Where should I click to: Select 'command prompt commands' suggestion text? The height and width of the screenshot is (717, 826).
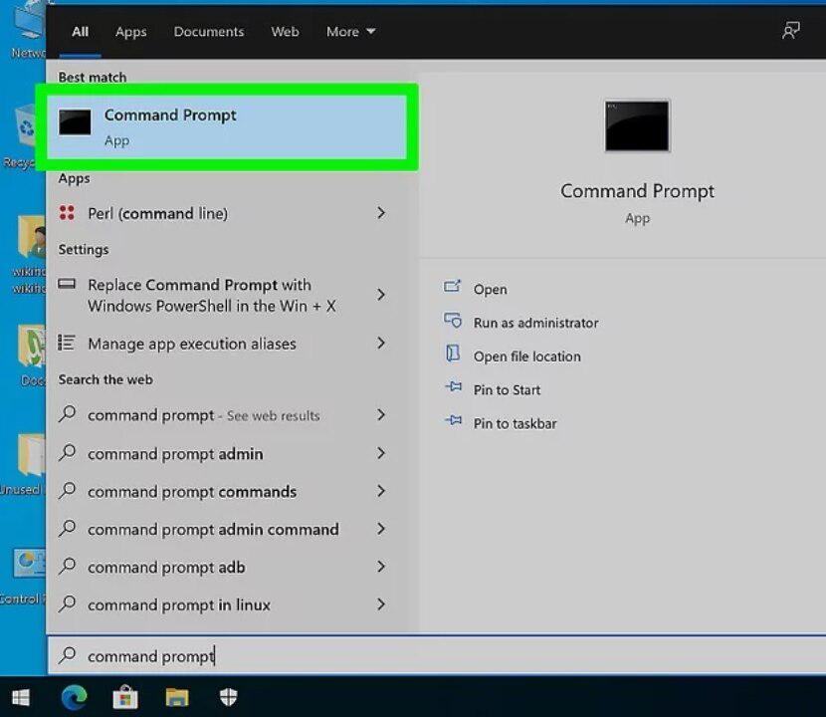coord(192,492)
